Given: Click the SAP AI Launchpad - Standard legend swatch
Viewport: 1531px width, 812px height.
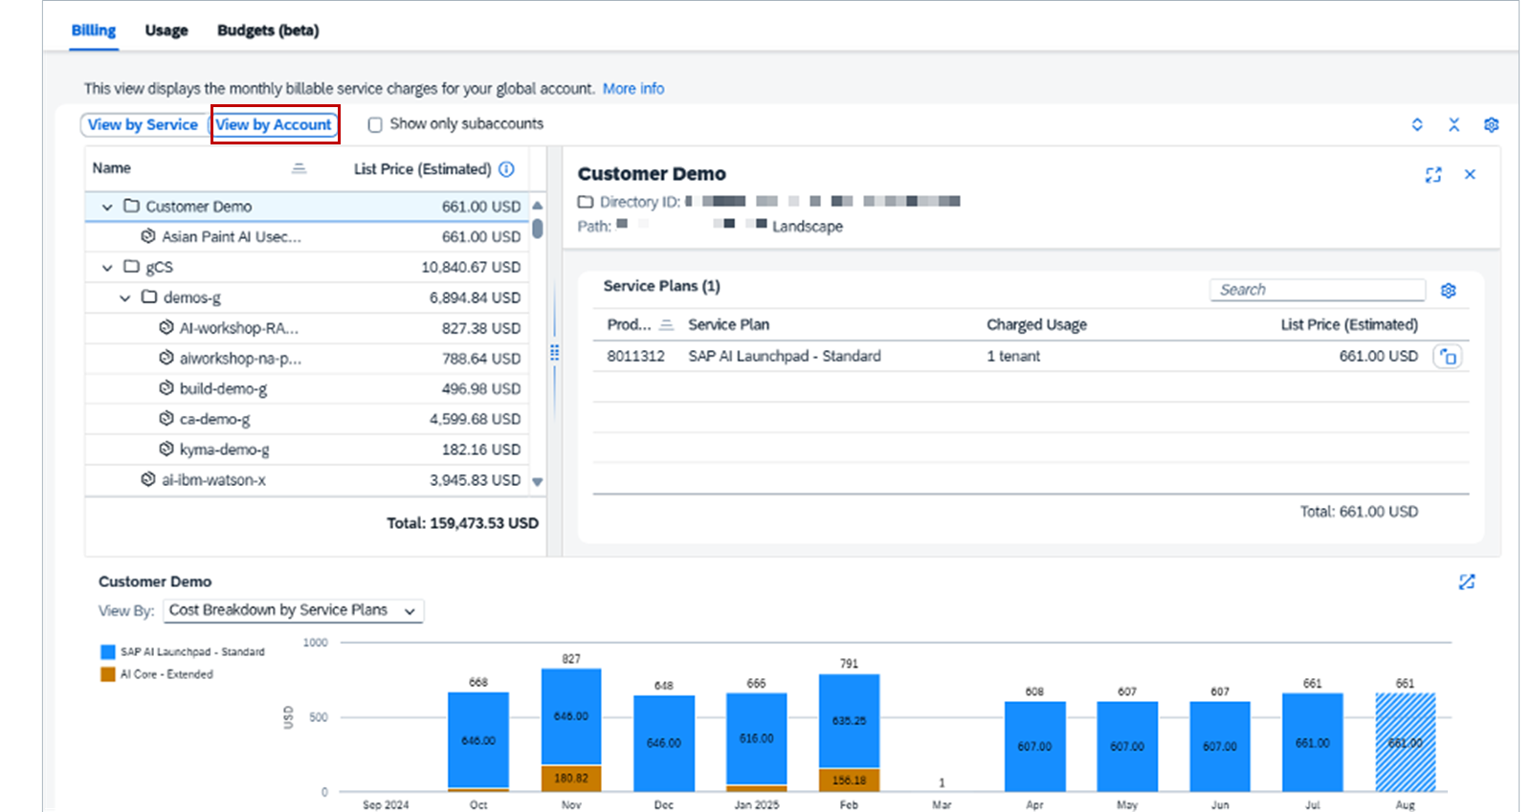Looking at the screenshot, I should pos(108,652).
